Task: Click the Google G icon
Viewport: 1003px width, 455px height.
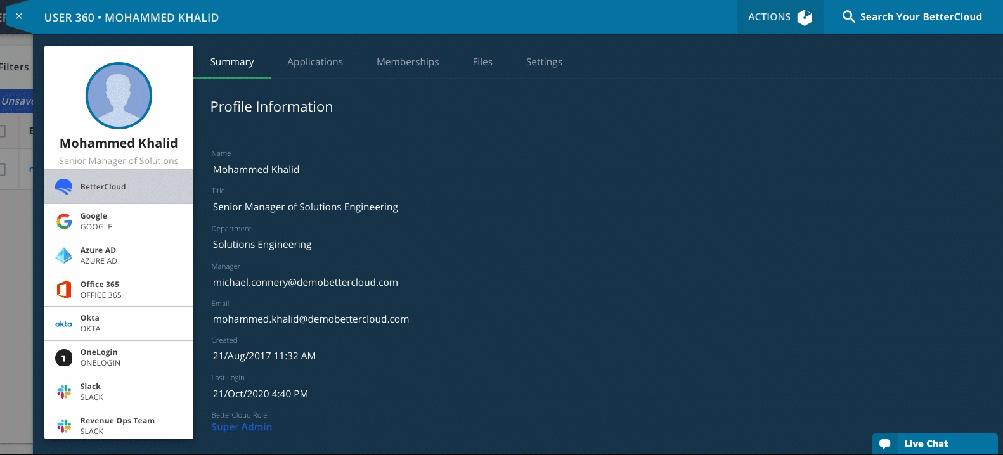Action: pyautogui.click(x=64, y=221)
